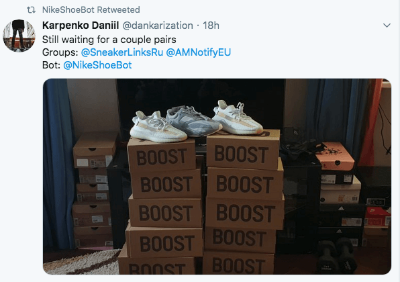Click the dumbbells in the photo

[x=336, y=255]
